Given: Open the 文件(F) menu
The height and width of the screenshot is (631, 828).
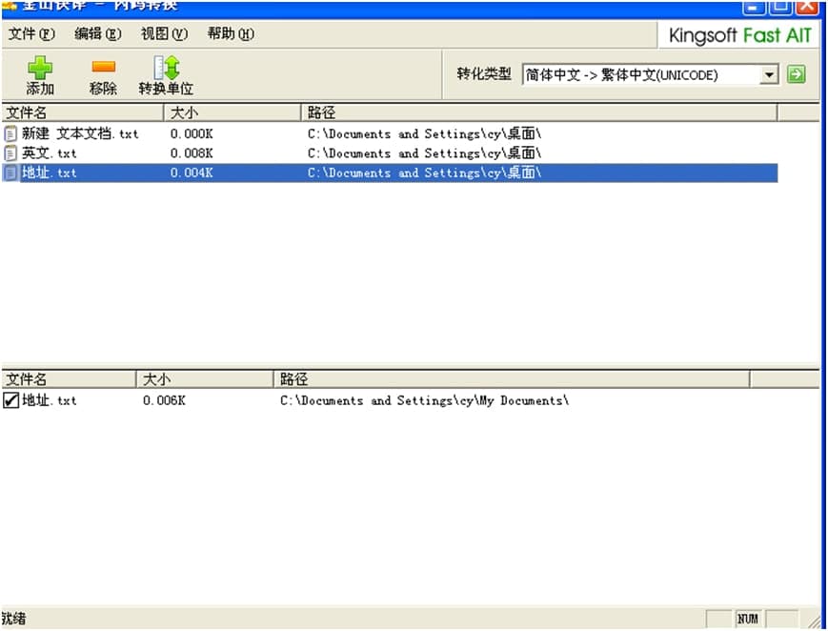Looking at the screenshot, I should [x=31, y=33].
